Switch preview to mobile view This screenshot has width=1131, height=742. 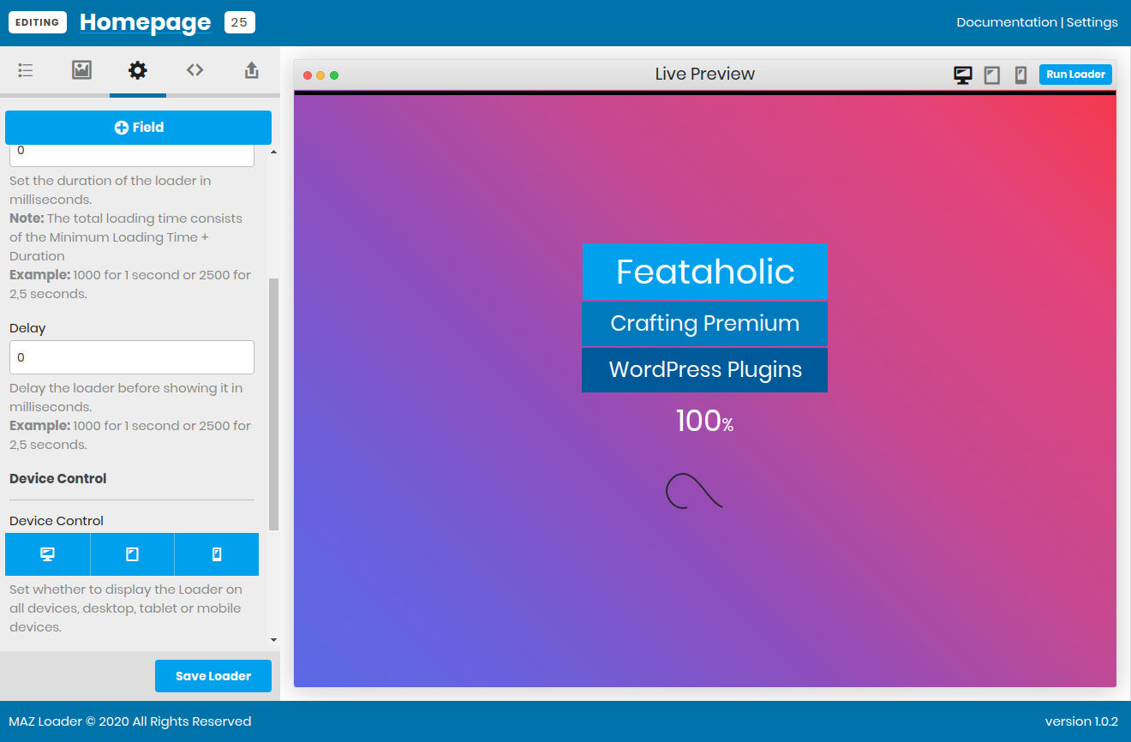pyautogui.click(x=1020, y=75)
